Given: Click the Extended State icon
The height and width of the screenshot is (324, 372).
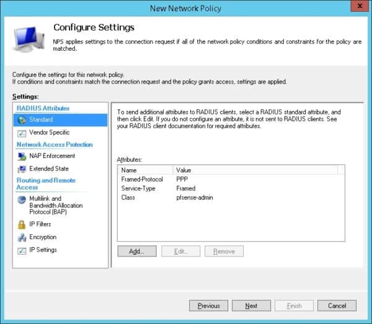Looking at the screenshot, I should coord(22,169).
